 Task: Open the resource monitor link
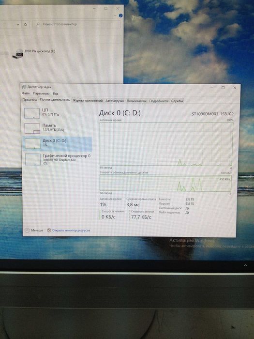[71, 231]
